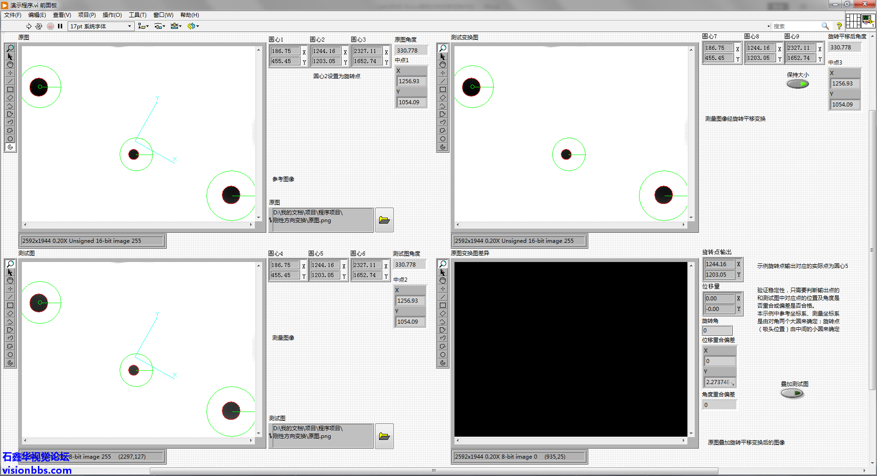
Task: Click the browse folder button for 原图 path
Action: (x=384, y=220)
